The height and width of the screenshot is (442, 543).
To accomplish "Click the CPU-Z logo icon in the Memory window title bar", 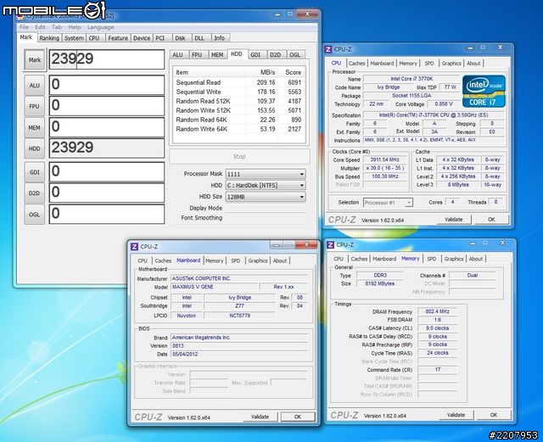I will click(x=331, y=245).
